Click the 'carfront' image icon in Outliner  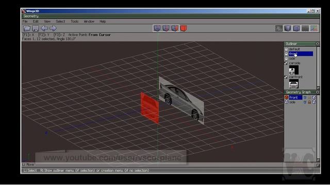286,77
